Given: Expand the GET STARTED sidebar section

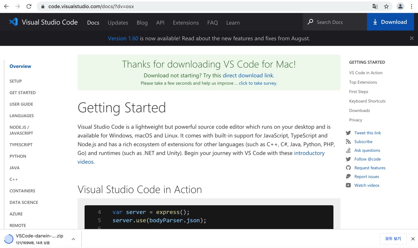Looking at the screenshot, I should tap(22, 92).
